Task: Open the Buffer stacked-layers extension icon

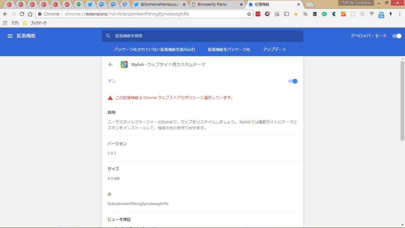Action: 315,14
